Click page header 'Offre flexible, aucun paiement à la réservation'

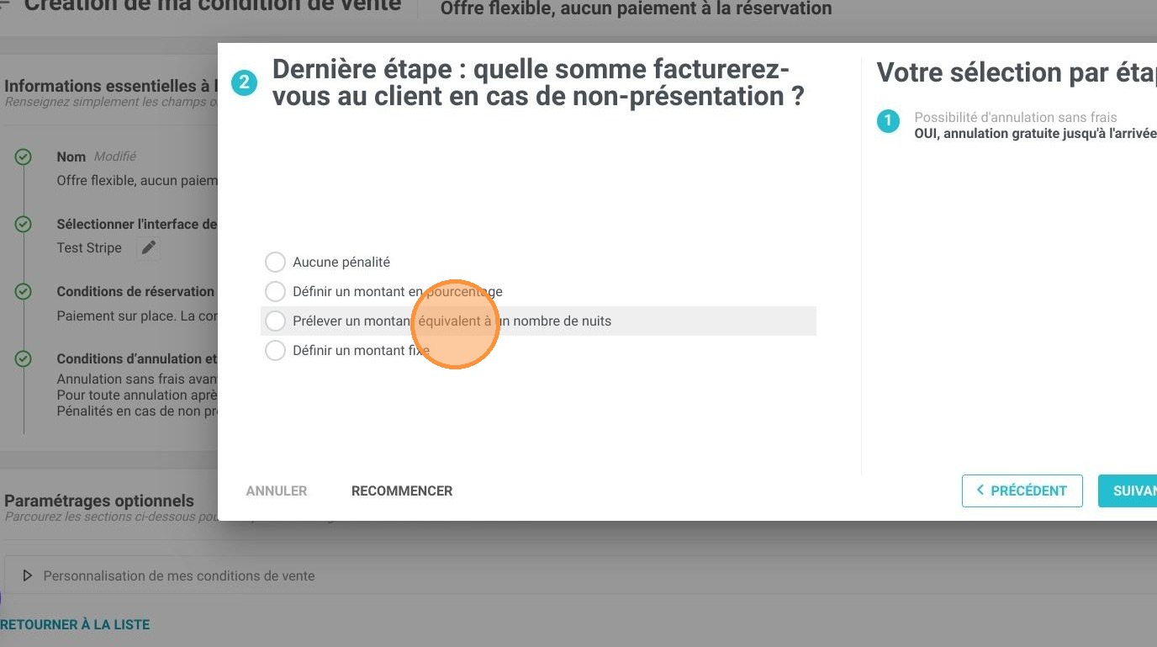[x=636, y=8]
